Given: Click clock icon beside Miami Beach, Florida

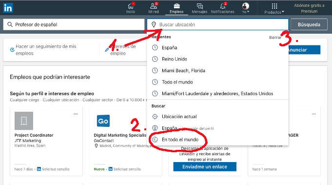Looking at the screenshot, I should click(x=155, y=70).
